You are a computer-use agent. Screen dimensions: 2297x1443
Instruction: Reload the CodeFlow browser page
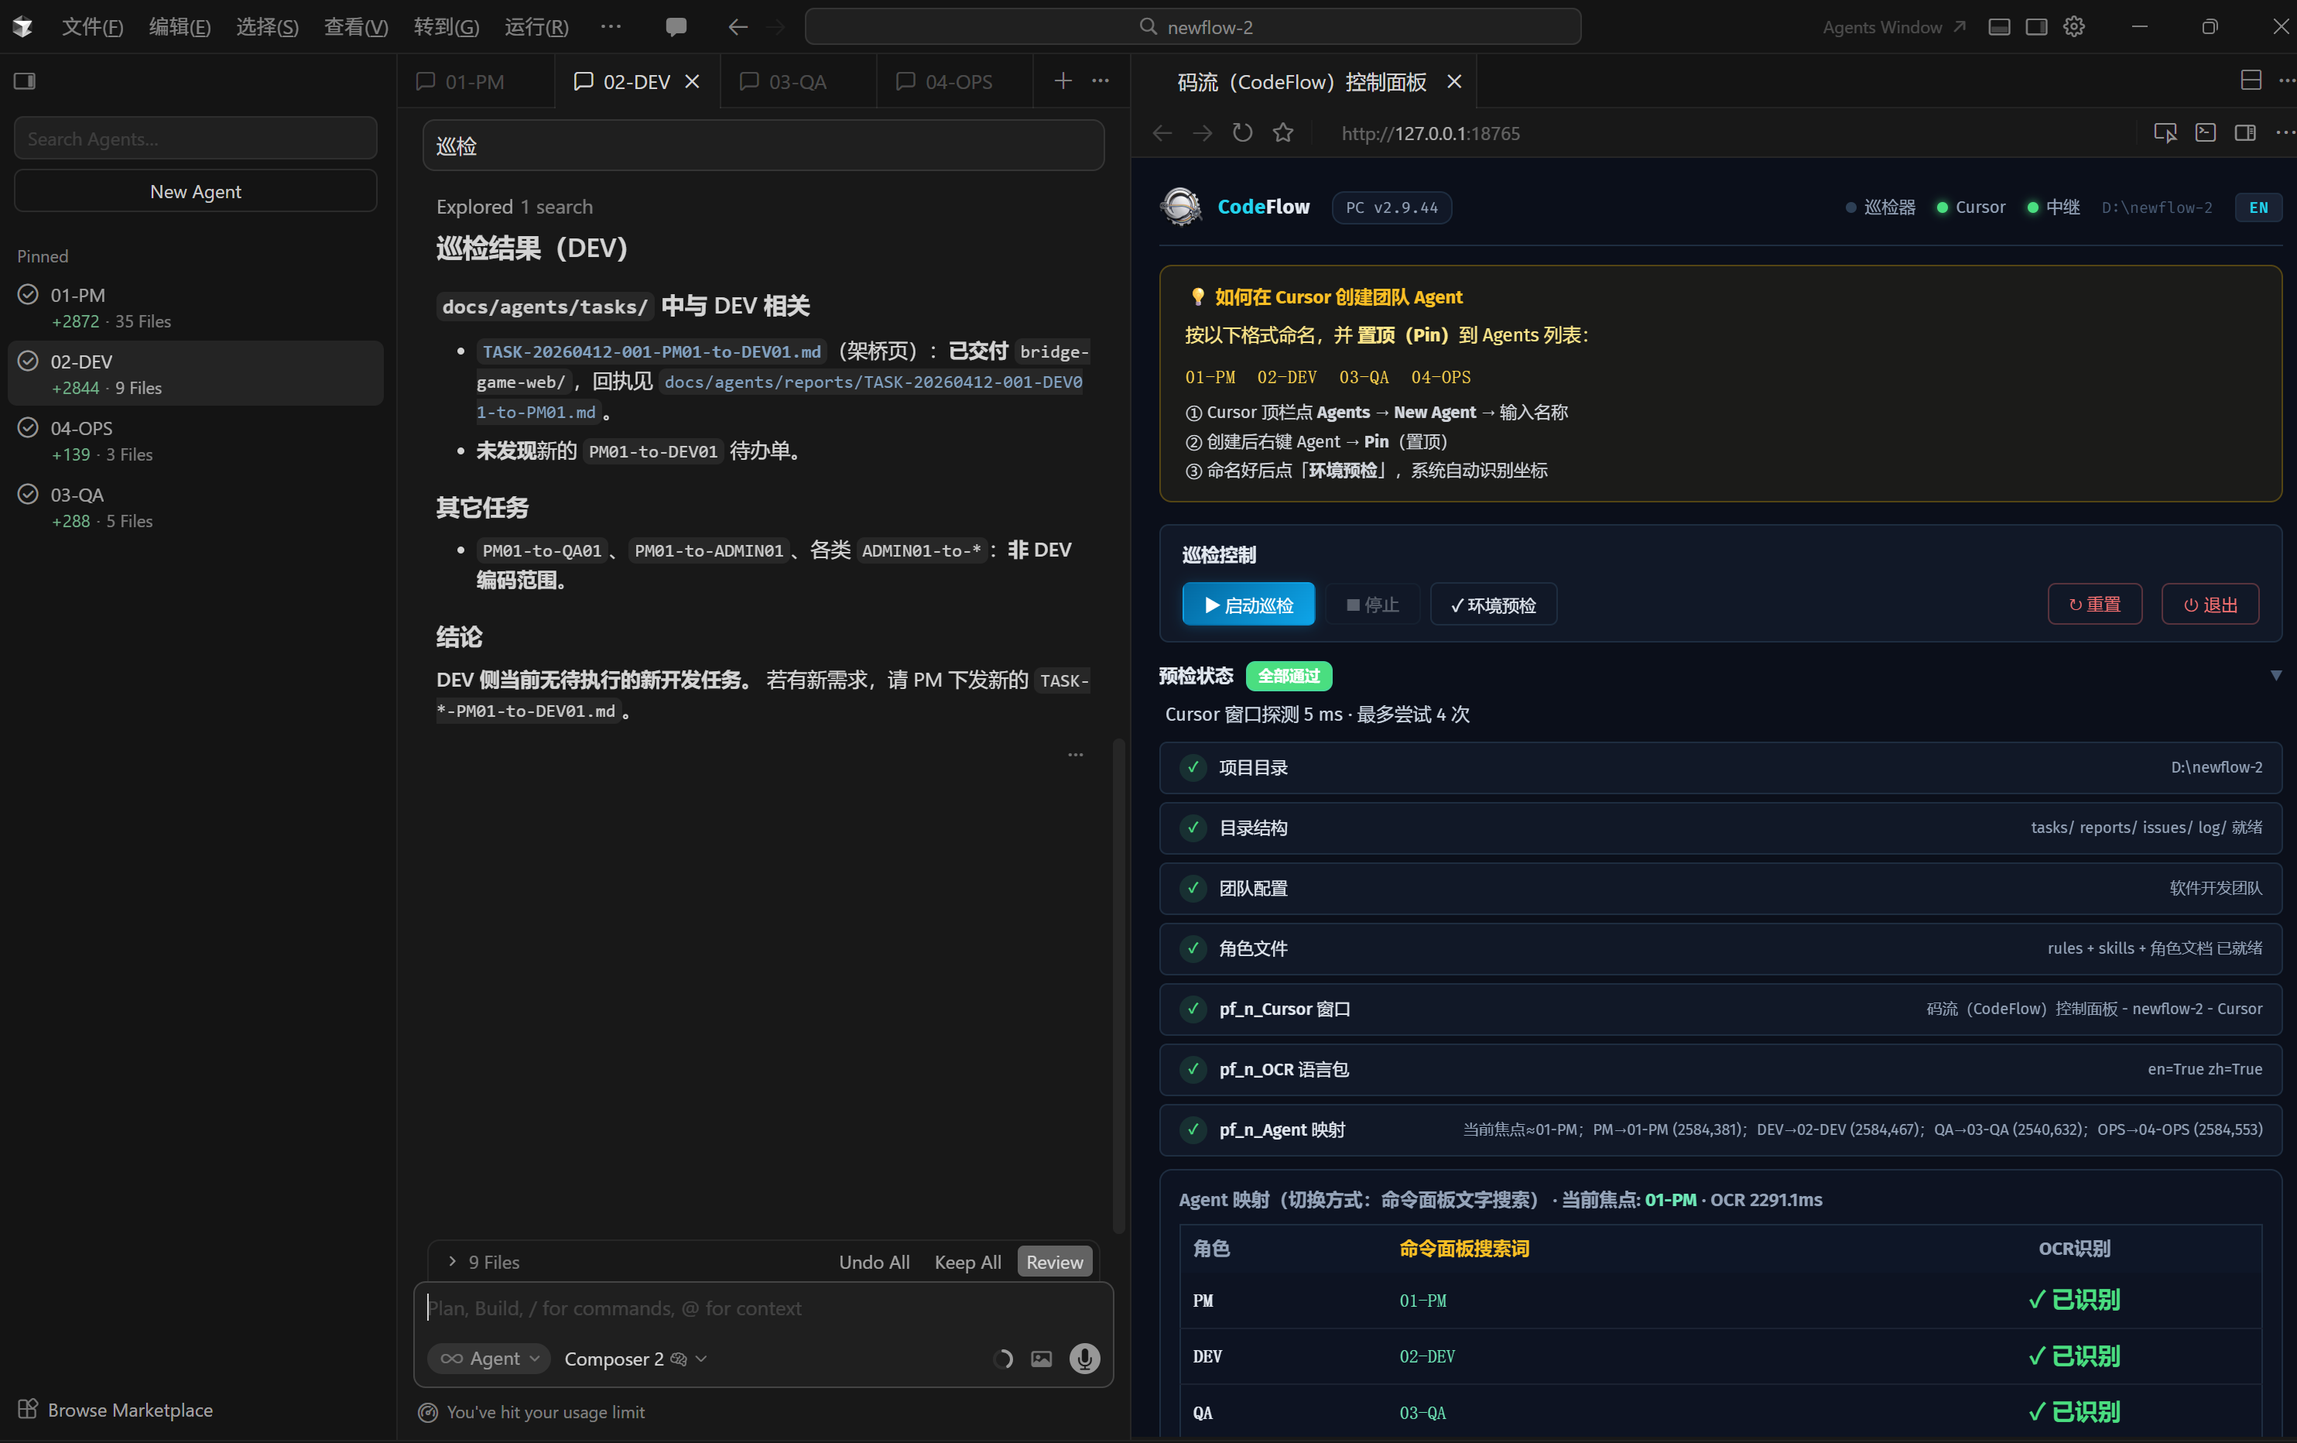(1242, 132)
